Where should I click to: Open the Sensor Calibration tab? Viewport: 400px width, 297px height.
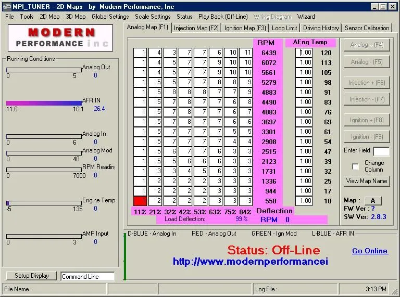367,28
